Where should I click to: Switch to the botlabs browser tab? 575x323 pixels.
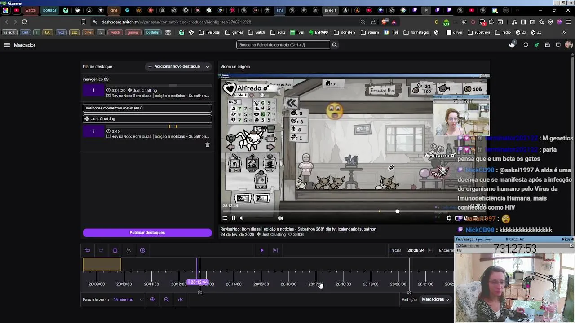[49, 10]
